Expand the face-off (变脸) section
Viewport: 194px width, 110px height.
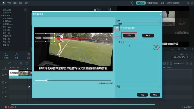[x=139, y=87]
